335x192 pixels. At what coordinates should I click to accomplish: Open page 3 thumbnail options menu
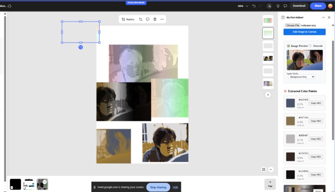click(44, 182)
